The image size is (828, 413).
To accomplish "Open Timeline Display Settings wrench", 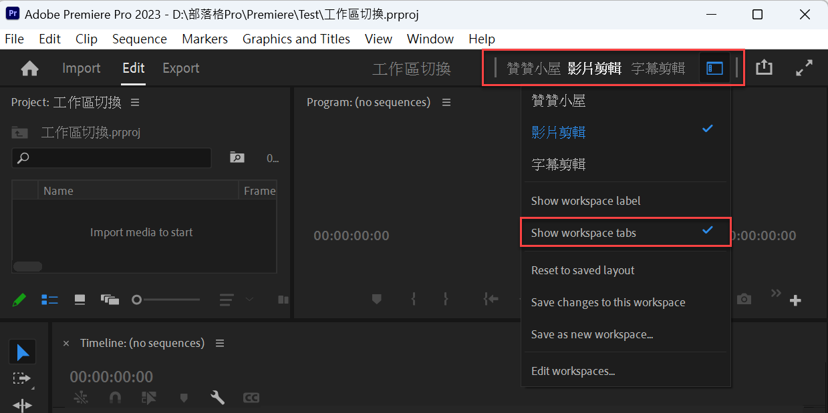I will [217, 398].
